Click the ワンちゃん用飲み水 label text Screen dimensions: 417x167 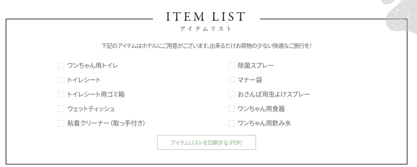click(264, 123)
